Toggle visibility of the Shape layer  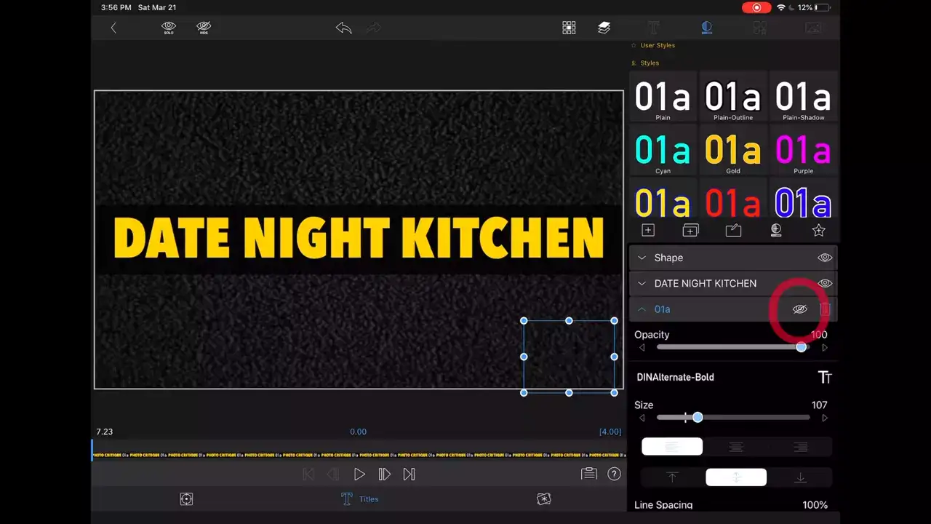coord(825,258)
